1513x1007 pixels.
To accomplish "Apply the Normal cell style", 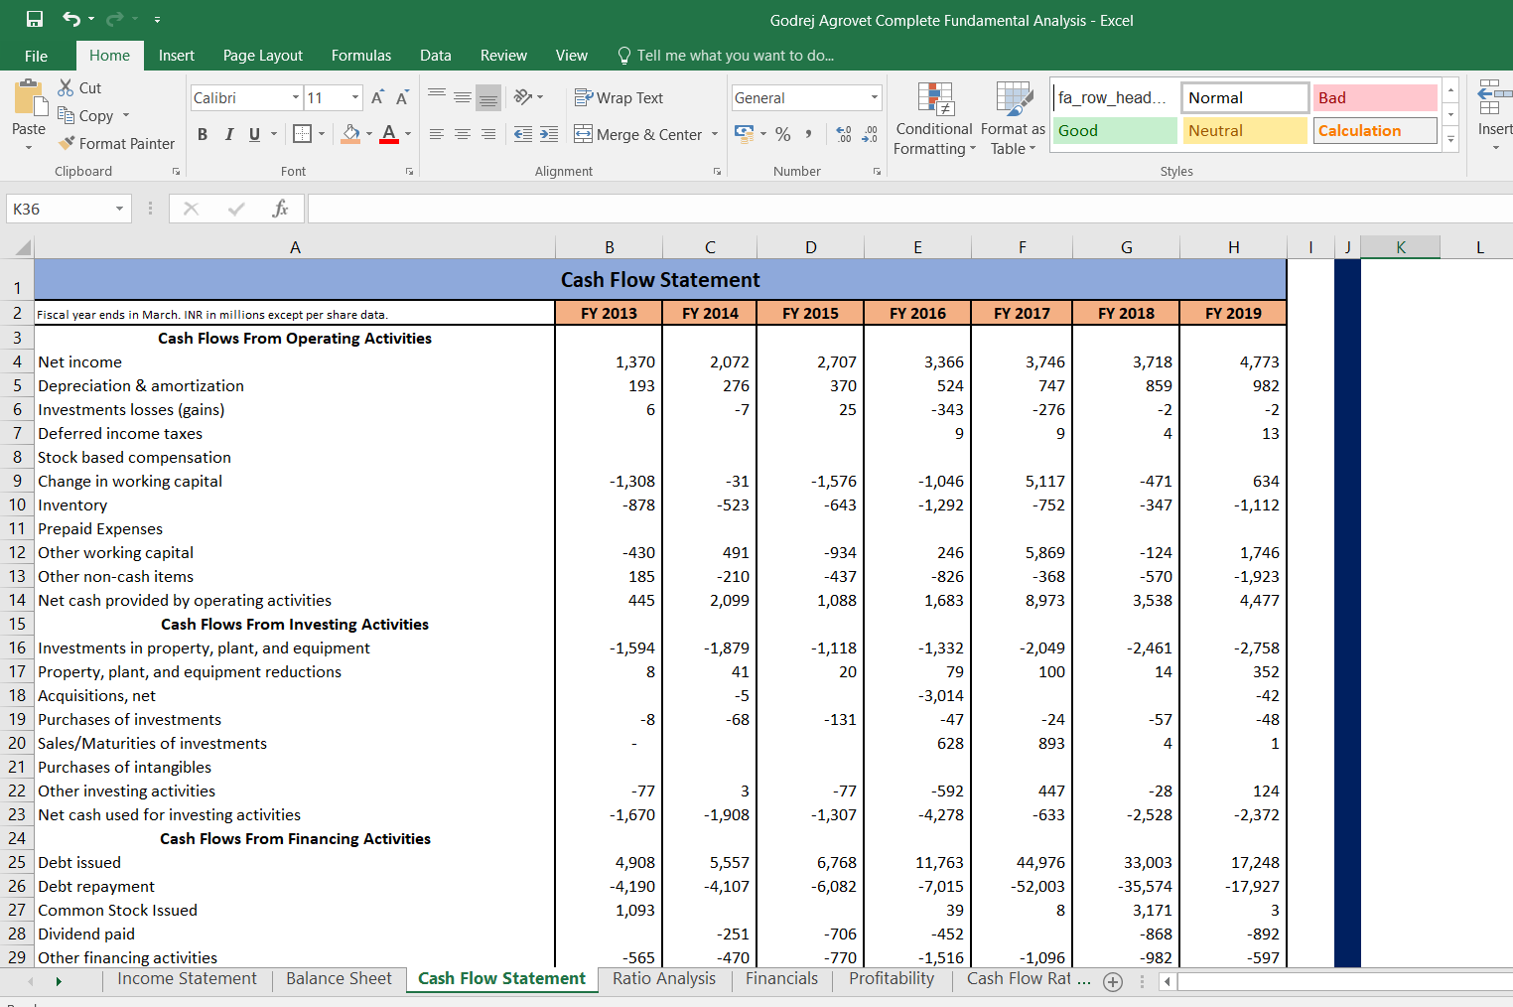I will (x=1245, y=97).
